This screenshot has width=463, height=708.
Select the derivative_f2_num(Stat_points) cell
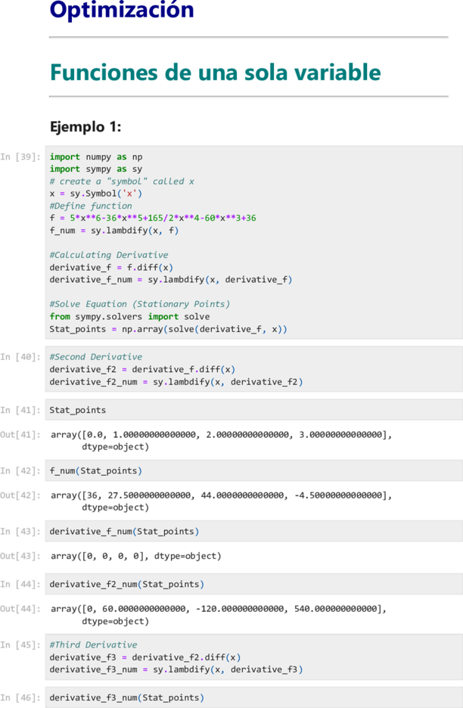coord(254,584)
